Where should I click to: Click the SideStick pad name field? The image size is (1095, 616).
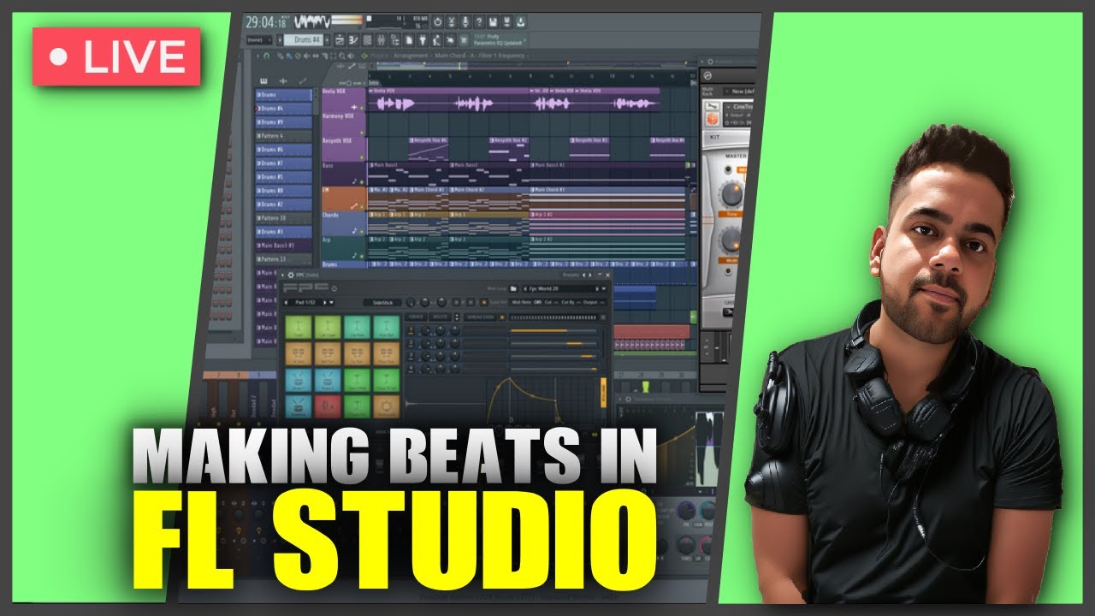coord(382,303)
